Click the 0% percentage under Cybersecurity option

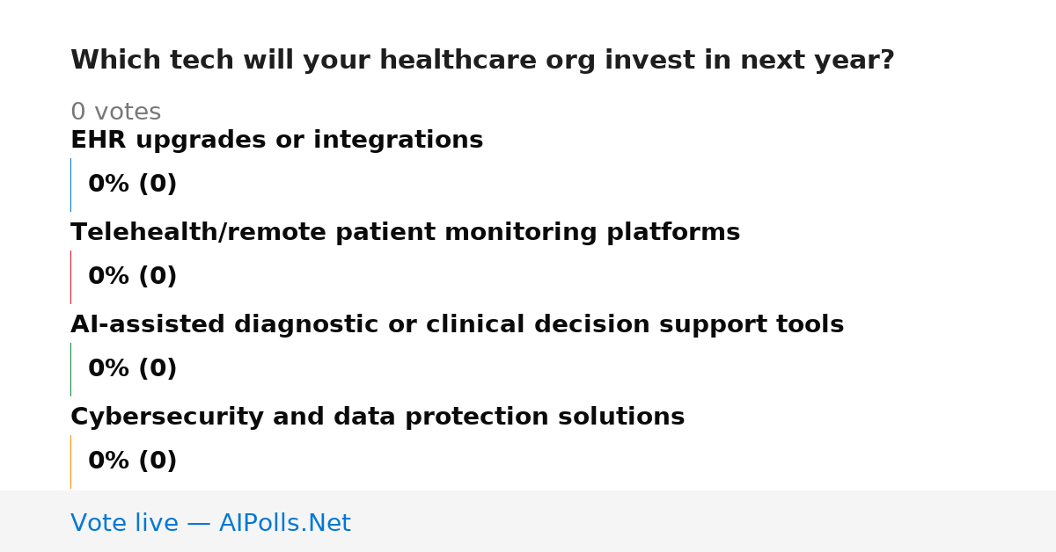tap(109, 461)
